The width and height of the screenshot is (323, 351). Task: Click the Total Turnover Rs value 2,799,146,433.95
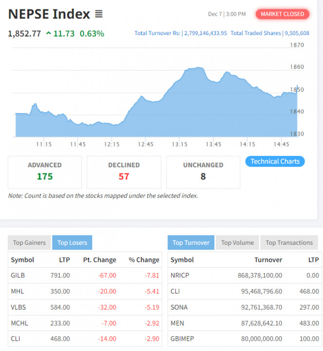pos(205,33)
